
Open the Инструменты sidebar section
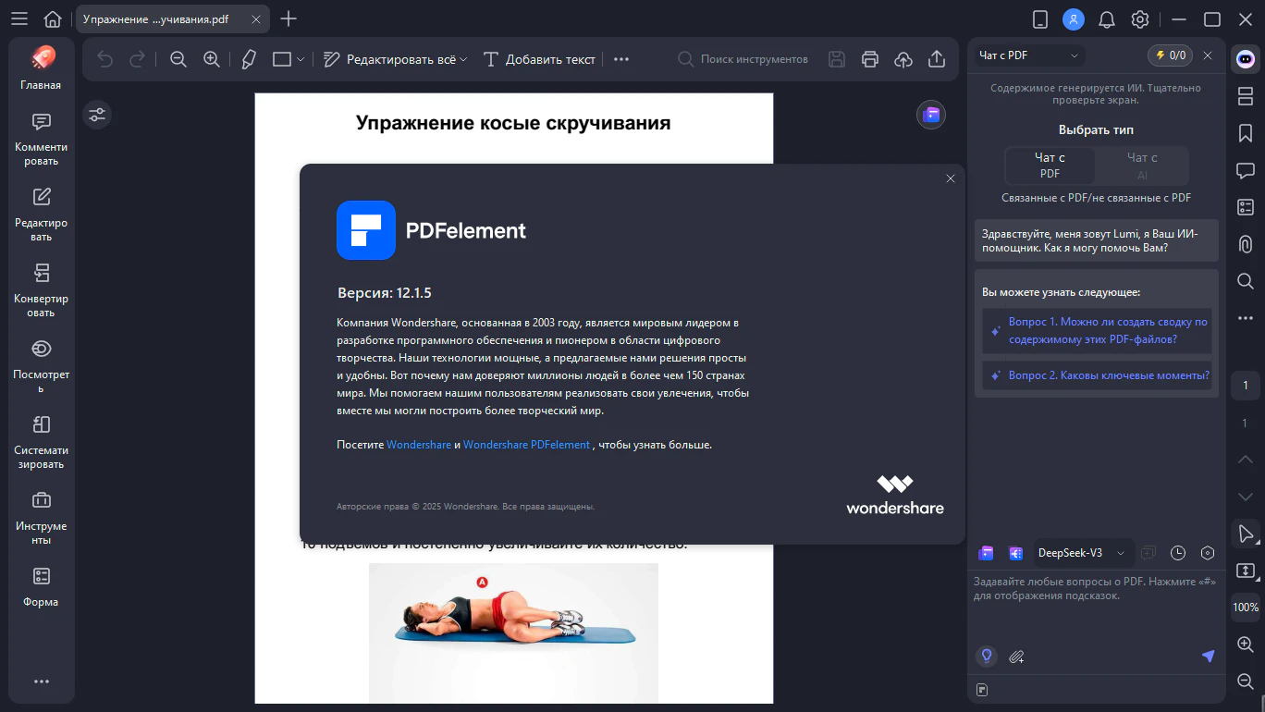[x=41, y=519]
